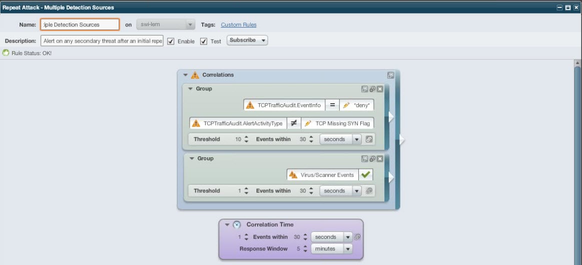Adjust Correlation Time event count stepper
Viewport: 582px width, 265px height.
coord(246,237)
